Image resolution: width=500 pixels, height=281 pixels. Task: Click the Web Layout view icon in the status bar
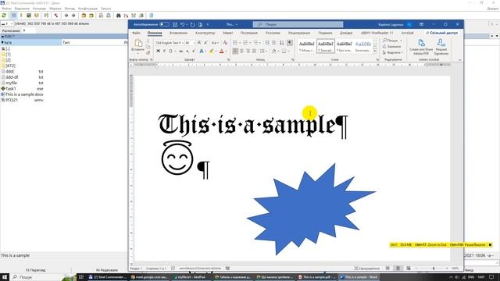click(x=409, y=269)
